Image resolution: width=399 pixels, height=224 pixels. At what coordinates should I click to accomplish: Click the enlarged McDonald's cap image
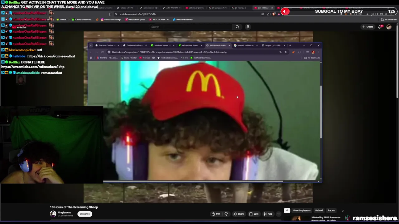click(x=204, y=121)
